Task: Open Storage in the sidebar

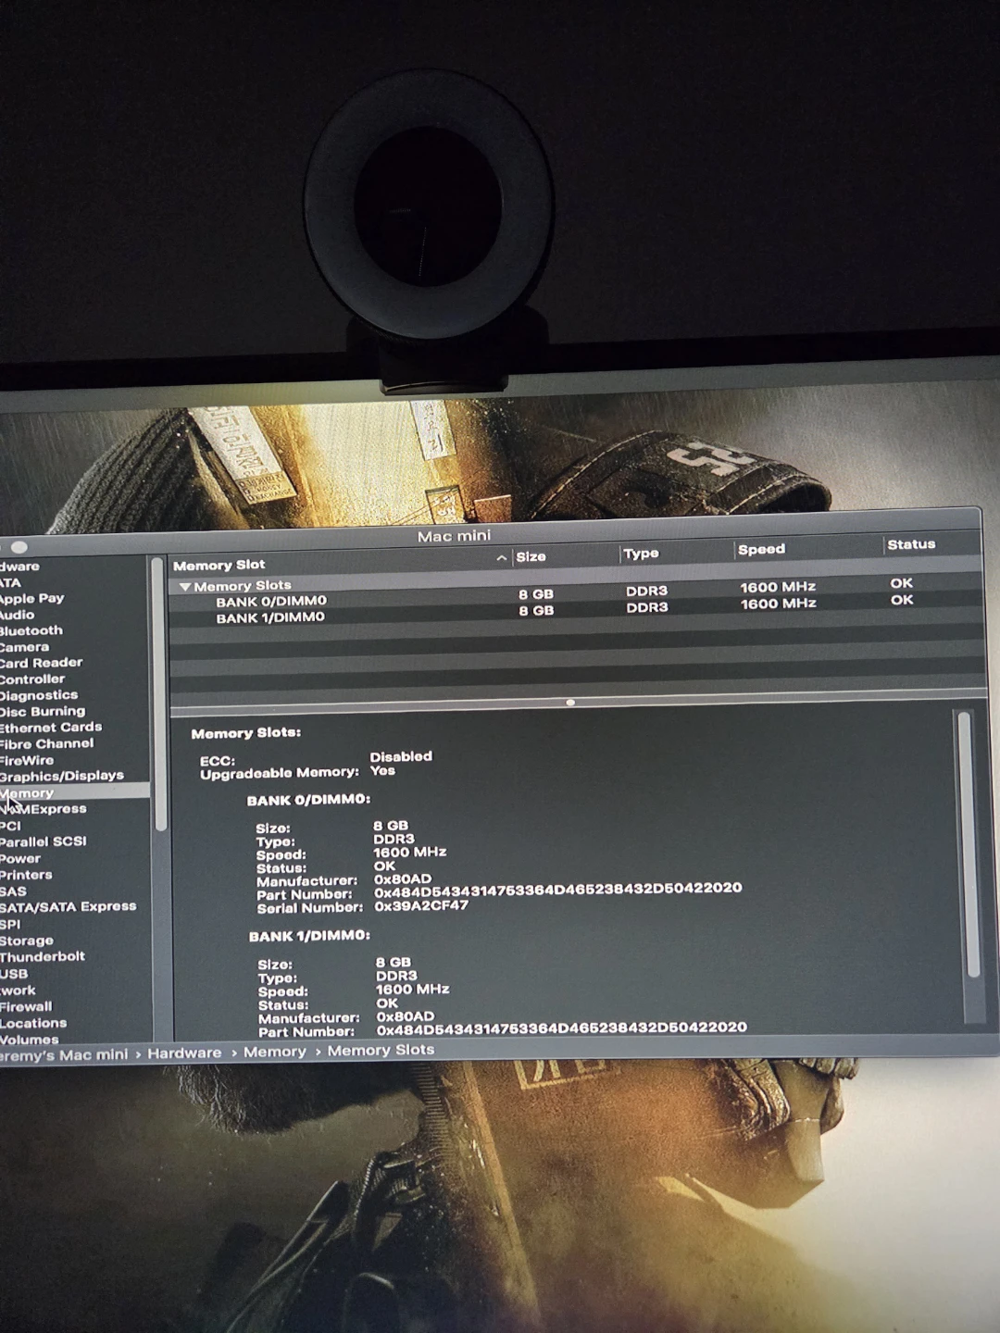Action: tap(26, 941)
